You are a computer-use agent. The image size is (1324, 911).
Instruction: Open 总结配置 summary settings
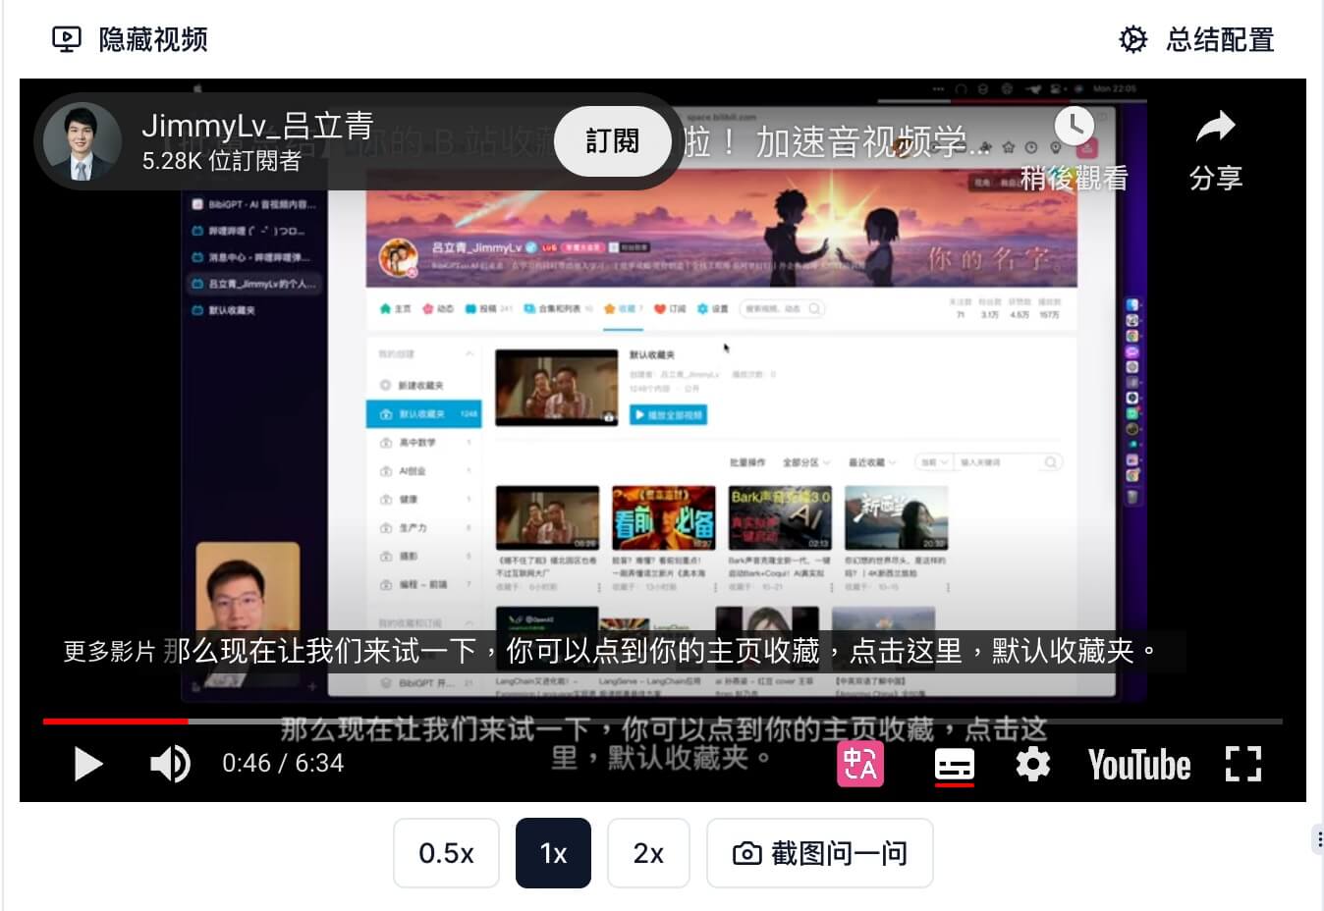click(1197, 39)
